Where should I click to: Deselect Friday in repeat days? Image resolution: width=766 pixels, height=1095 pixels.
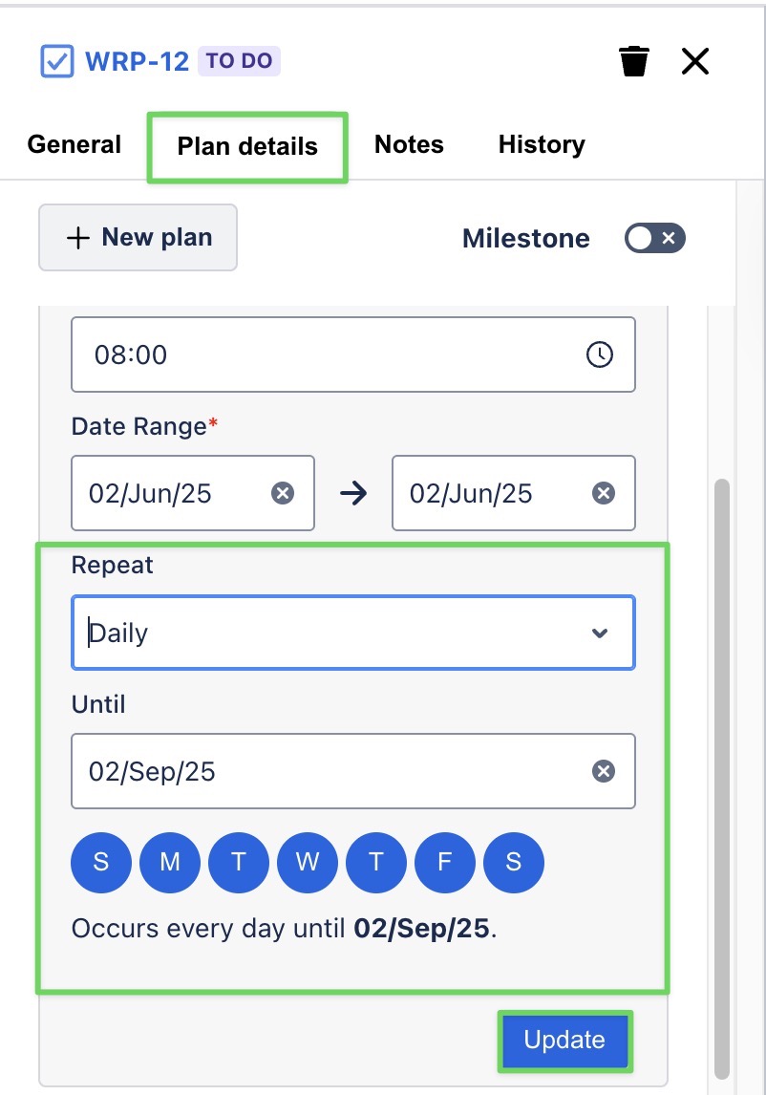445,862
